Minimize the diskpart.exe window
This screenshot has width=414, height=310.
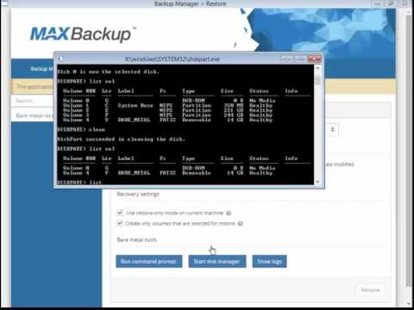pyautogui.click(x=287, y=59)
